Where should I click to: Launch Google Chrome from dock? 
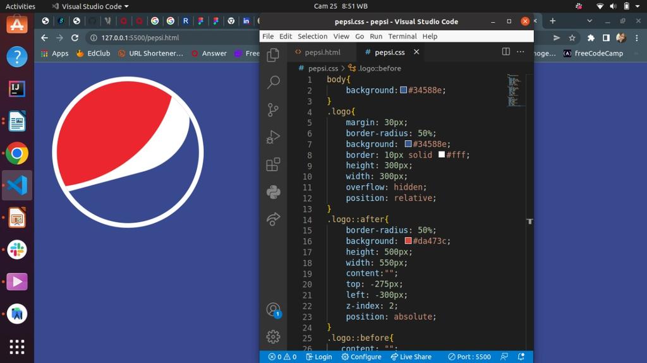pyautogui.click(x=17, y=153)
